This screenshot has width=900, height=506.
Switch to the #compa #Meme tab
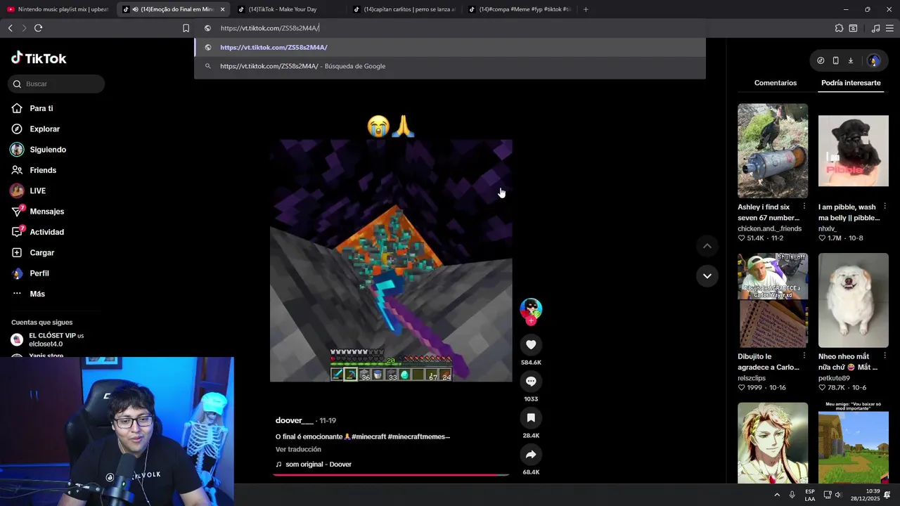518,9
